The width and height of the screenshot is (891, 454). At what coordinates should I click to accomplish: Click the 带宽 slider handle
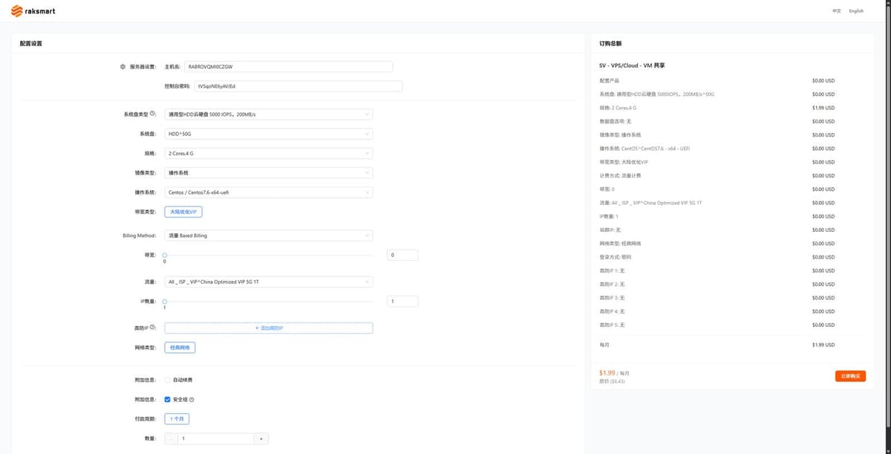pos(165,255)
